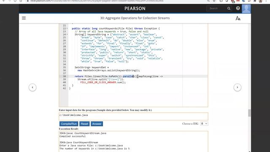The width and height of the screenshot is (270, 152).
Task: Click the comment on line 23
Action: point(111,31)
